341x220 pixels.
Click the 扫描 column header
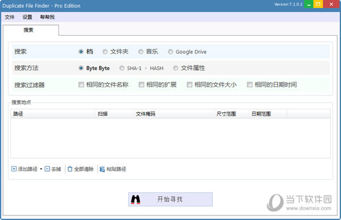[x=114, y=114]
